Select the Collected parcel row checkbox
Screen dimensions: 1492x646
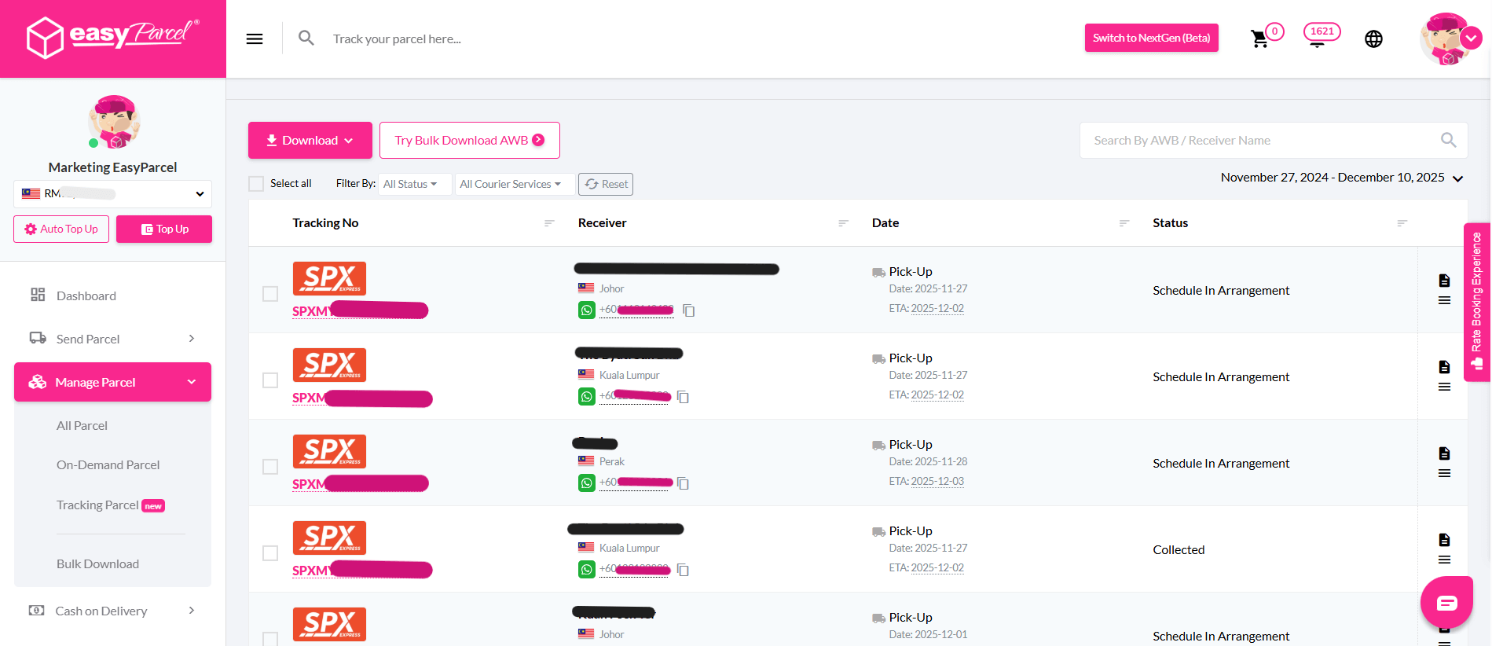point(270,553)
